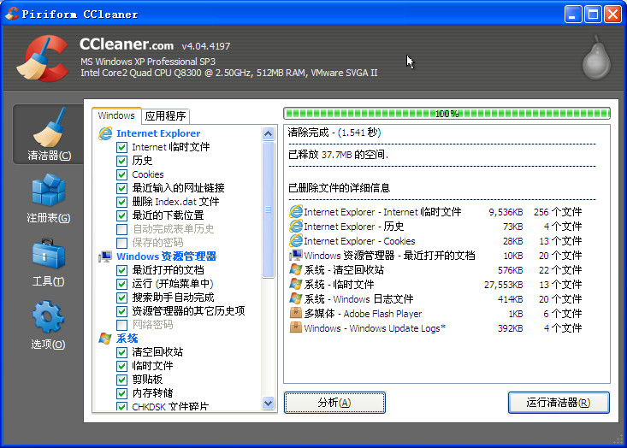The width and height of the screenshot is (627, 448).
Task: Click box icon beside Adobe Flash Player result
Action: click(x=296, y=313)
